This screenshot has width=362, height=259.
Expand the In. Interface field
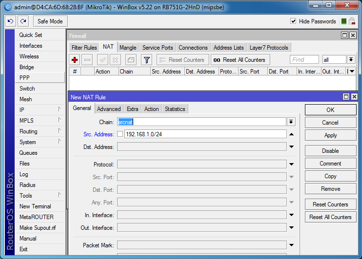(x=292, y=215)
